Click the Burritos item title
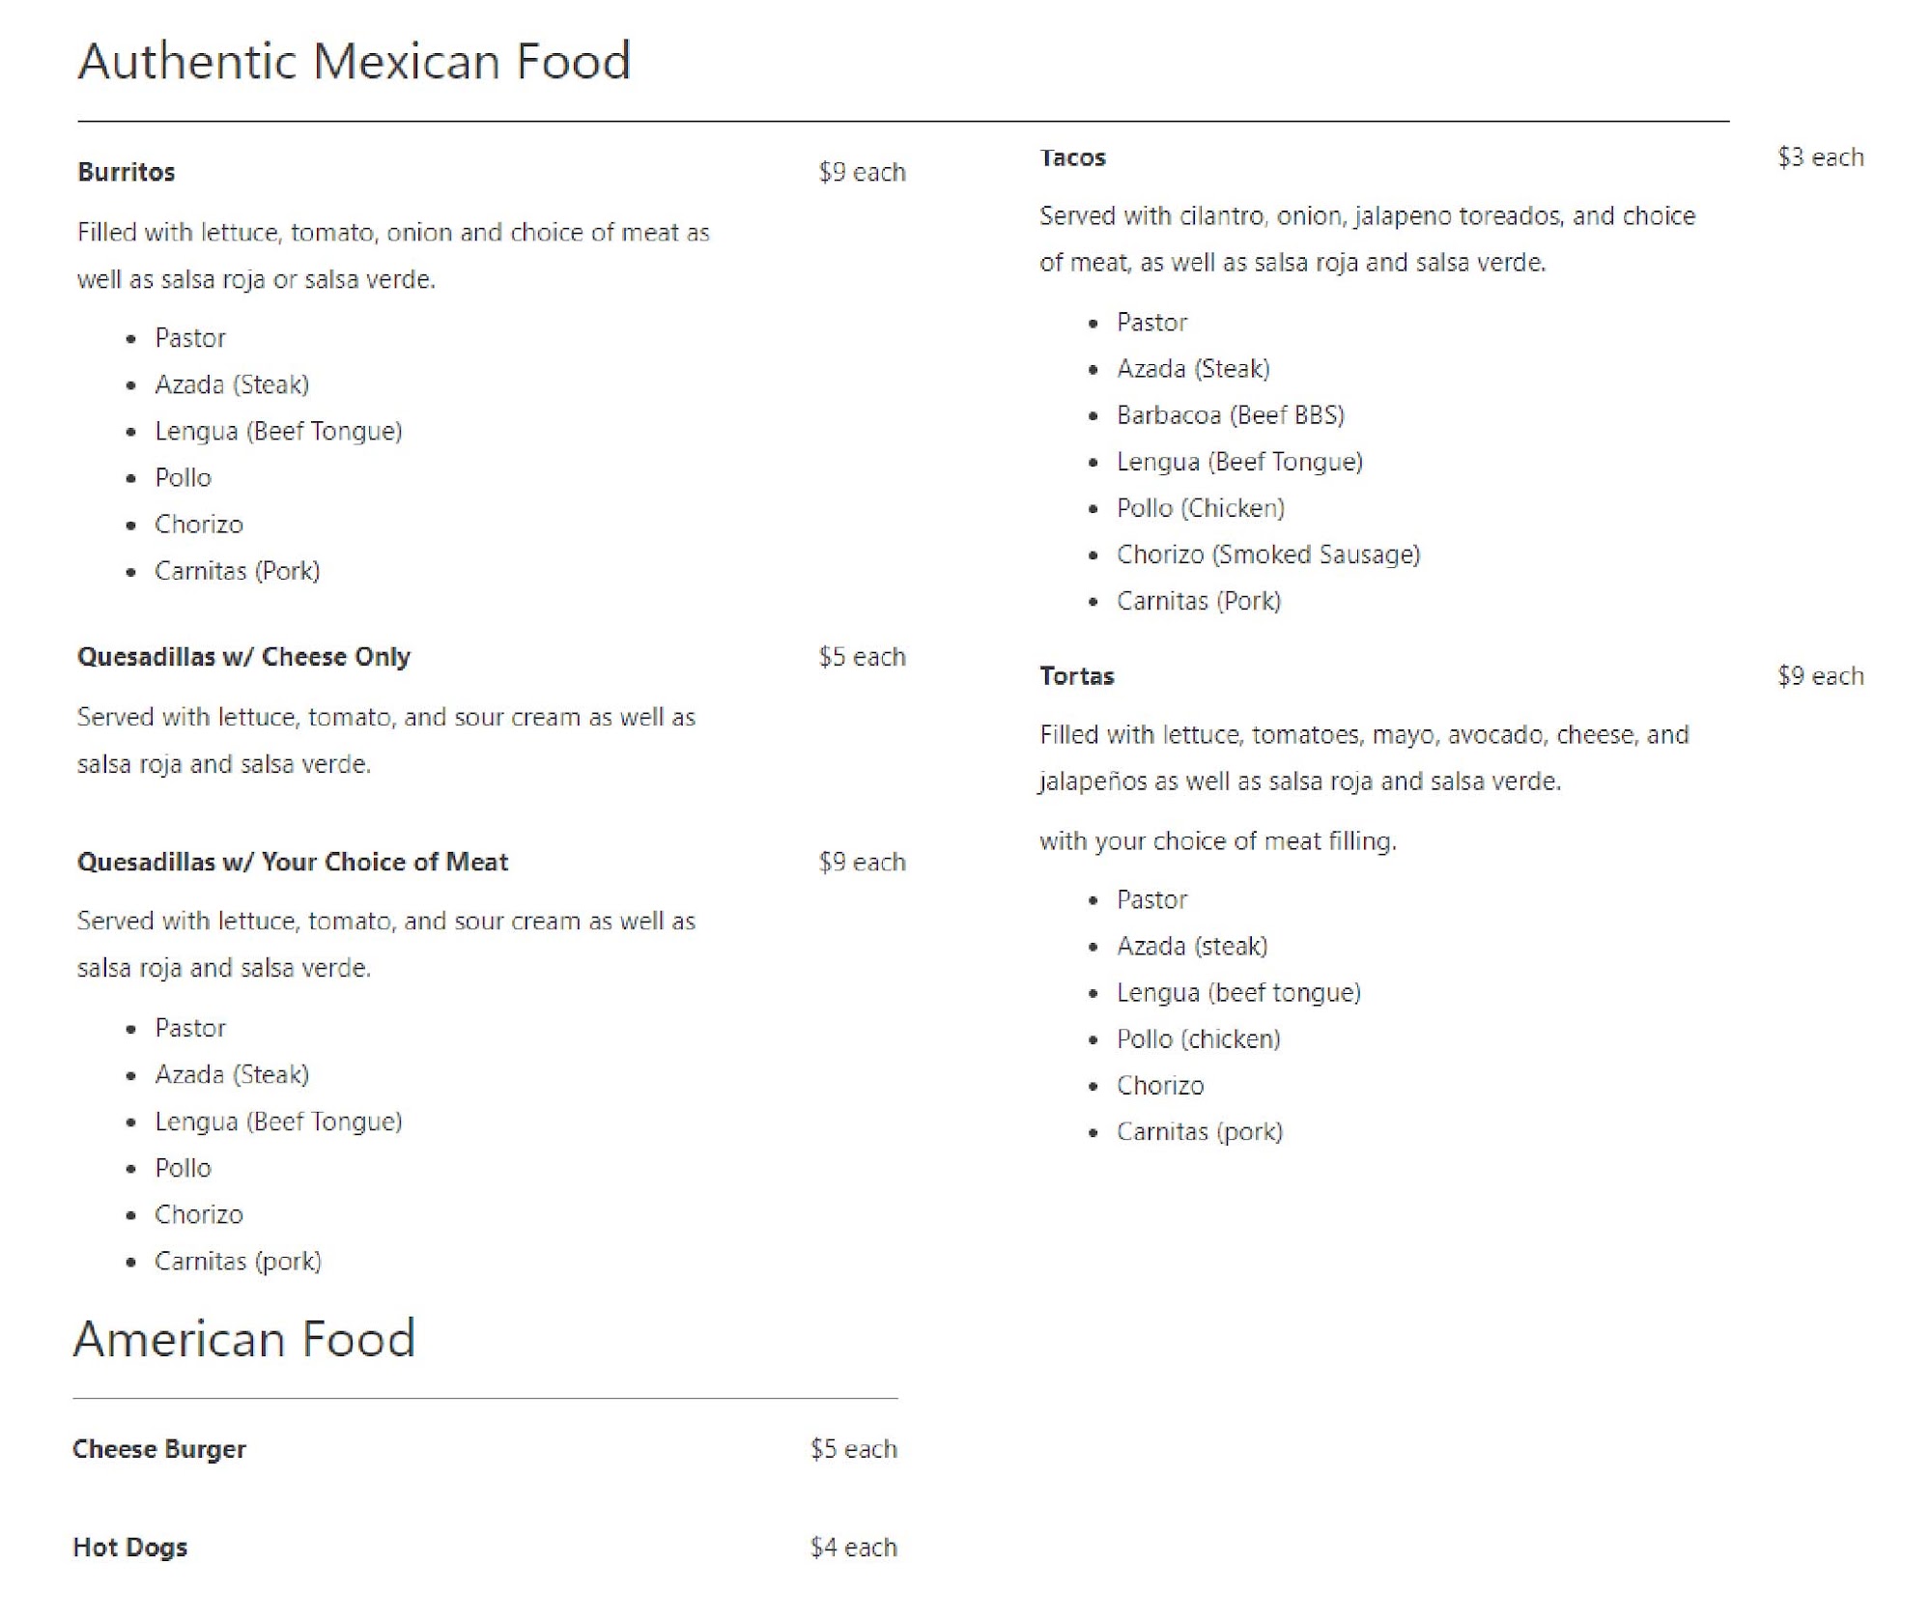 point(126,172)
